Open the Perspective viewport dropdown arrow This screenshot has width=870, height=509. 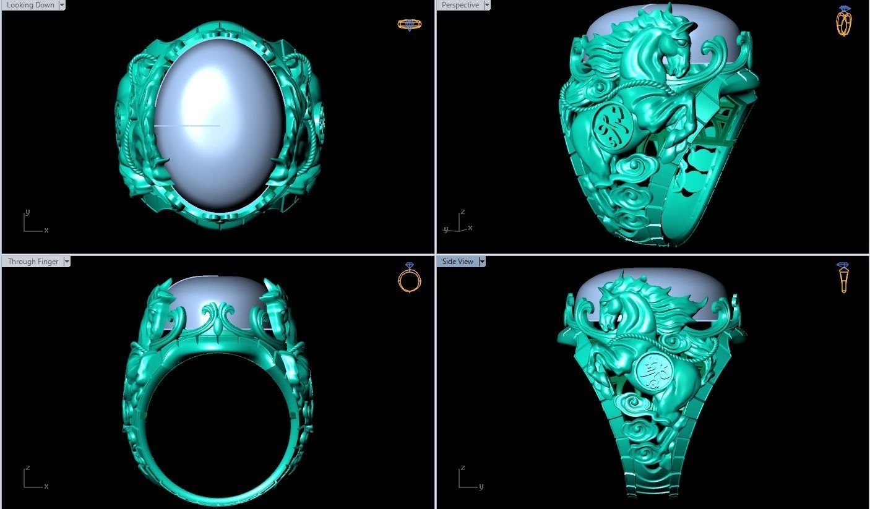(x=487, y=5)
